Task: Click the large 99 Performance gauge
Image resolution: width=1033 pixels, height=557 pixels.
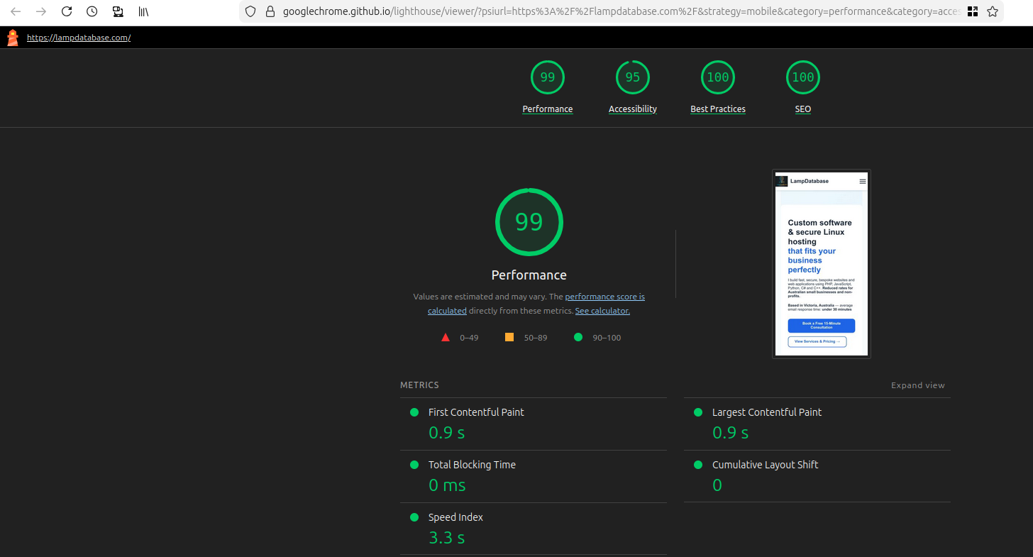Action: click(529, 222)
